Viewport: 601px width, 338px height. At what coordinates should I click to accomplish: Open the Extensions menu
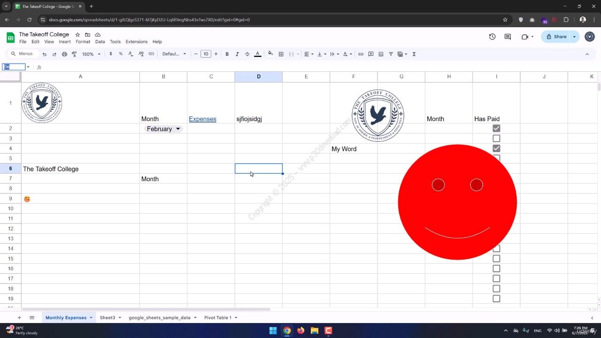(x=136, y=42)
